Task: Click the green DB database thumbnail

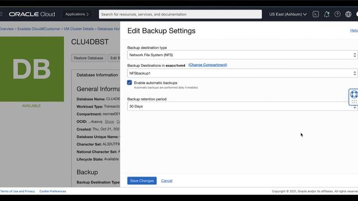Action: 32,69
